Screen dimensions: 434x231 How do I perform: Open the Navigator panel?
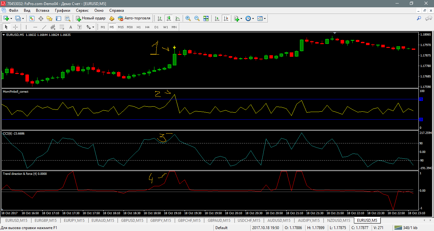point(50,18)
